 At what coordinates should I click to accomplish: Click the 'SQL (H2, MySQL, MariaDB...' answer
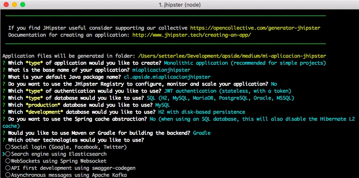pos(220,98)
